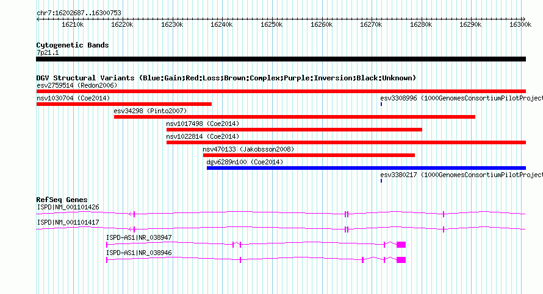The image size is (543, 294).
Task: Click the strand arrow exon of ISPD NM_001101417
Action: click(132, 229)
